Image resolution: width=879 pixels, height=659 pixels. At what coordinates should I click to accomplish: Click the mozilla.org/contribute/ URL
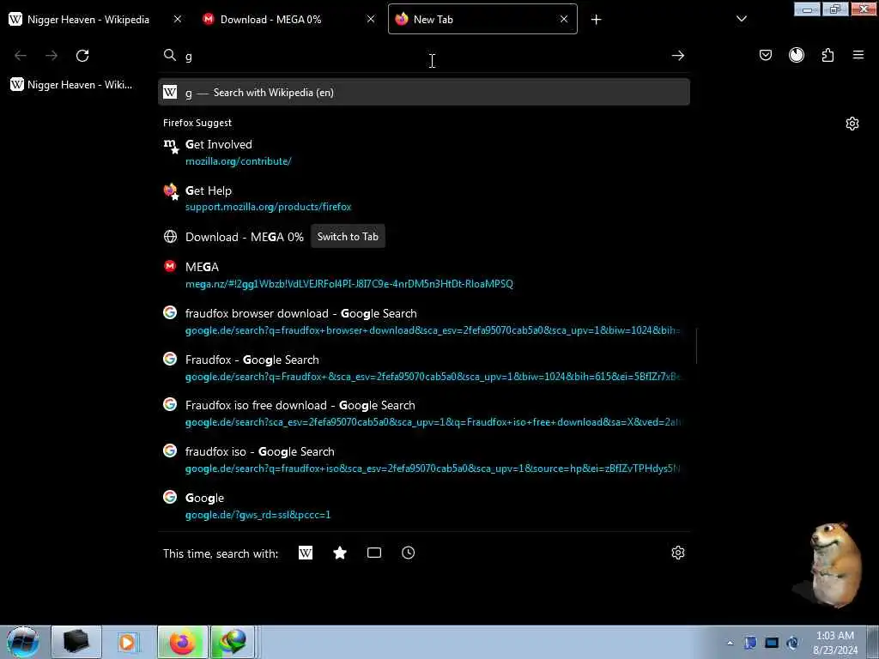pos(239,161)
